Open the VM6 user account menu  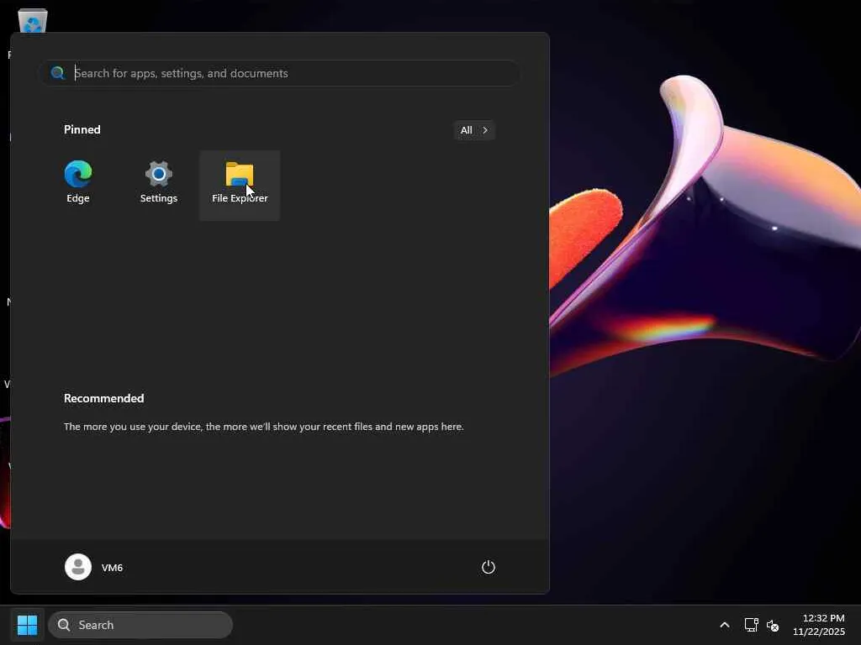coord(94,567)
